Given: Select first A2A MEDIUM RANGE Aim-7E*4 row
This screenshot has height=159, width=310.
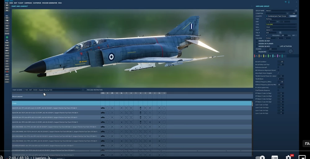Looking at the screenshot, I should pos(132,146).
